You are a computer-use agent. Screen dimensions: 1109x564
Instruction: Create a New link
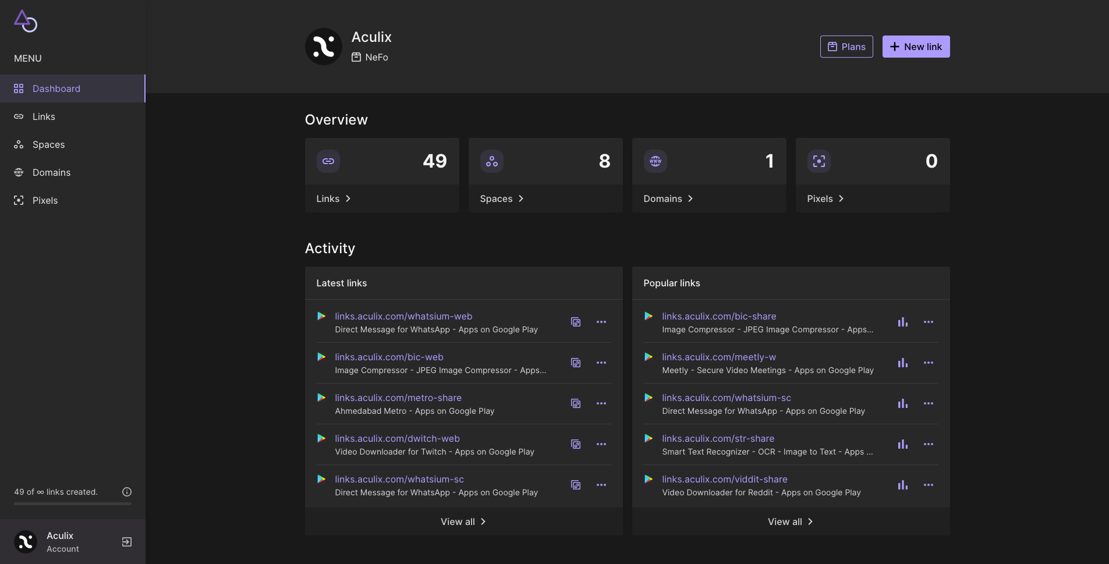pyautogui.click(x=916, y=47)
